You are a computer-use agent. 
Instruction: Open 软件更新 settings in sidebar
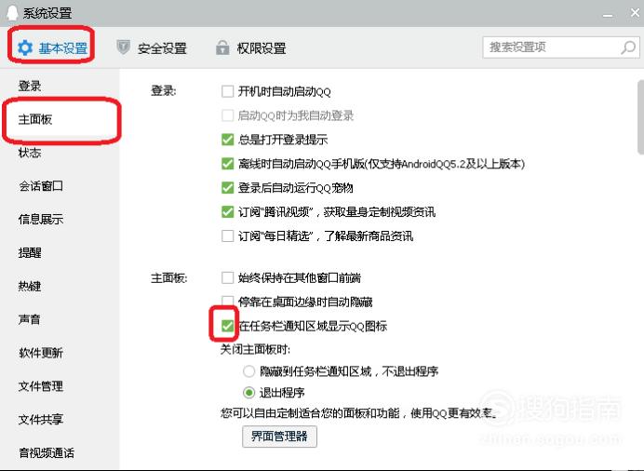click(x=41, y=353)
